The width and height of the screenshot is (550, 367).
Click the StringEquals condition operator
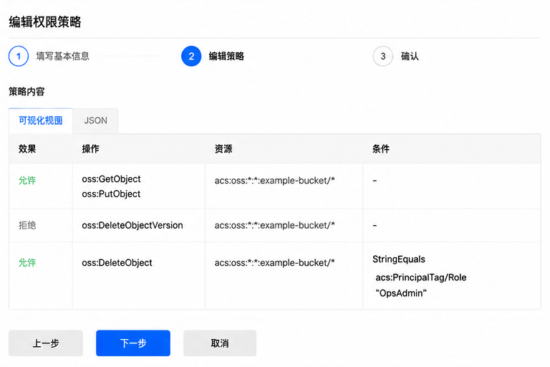click(399, 259)
